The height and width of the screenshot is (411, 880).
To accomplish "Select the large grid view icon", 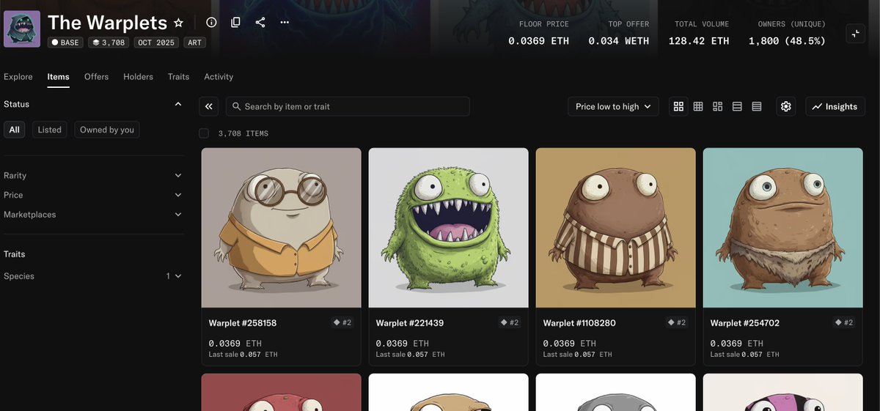I will click(678, 106).
